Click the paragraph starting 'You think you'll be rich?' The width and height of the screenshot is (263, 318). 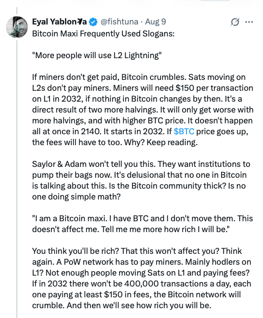click(x=142, y=278)
